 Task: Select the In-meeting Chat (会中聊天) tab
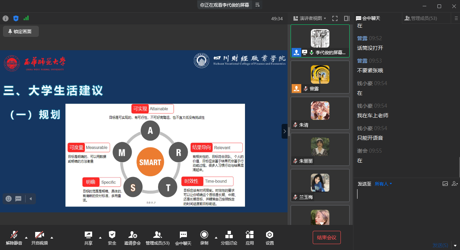pyautogui.click(x=368, y=18)
